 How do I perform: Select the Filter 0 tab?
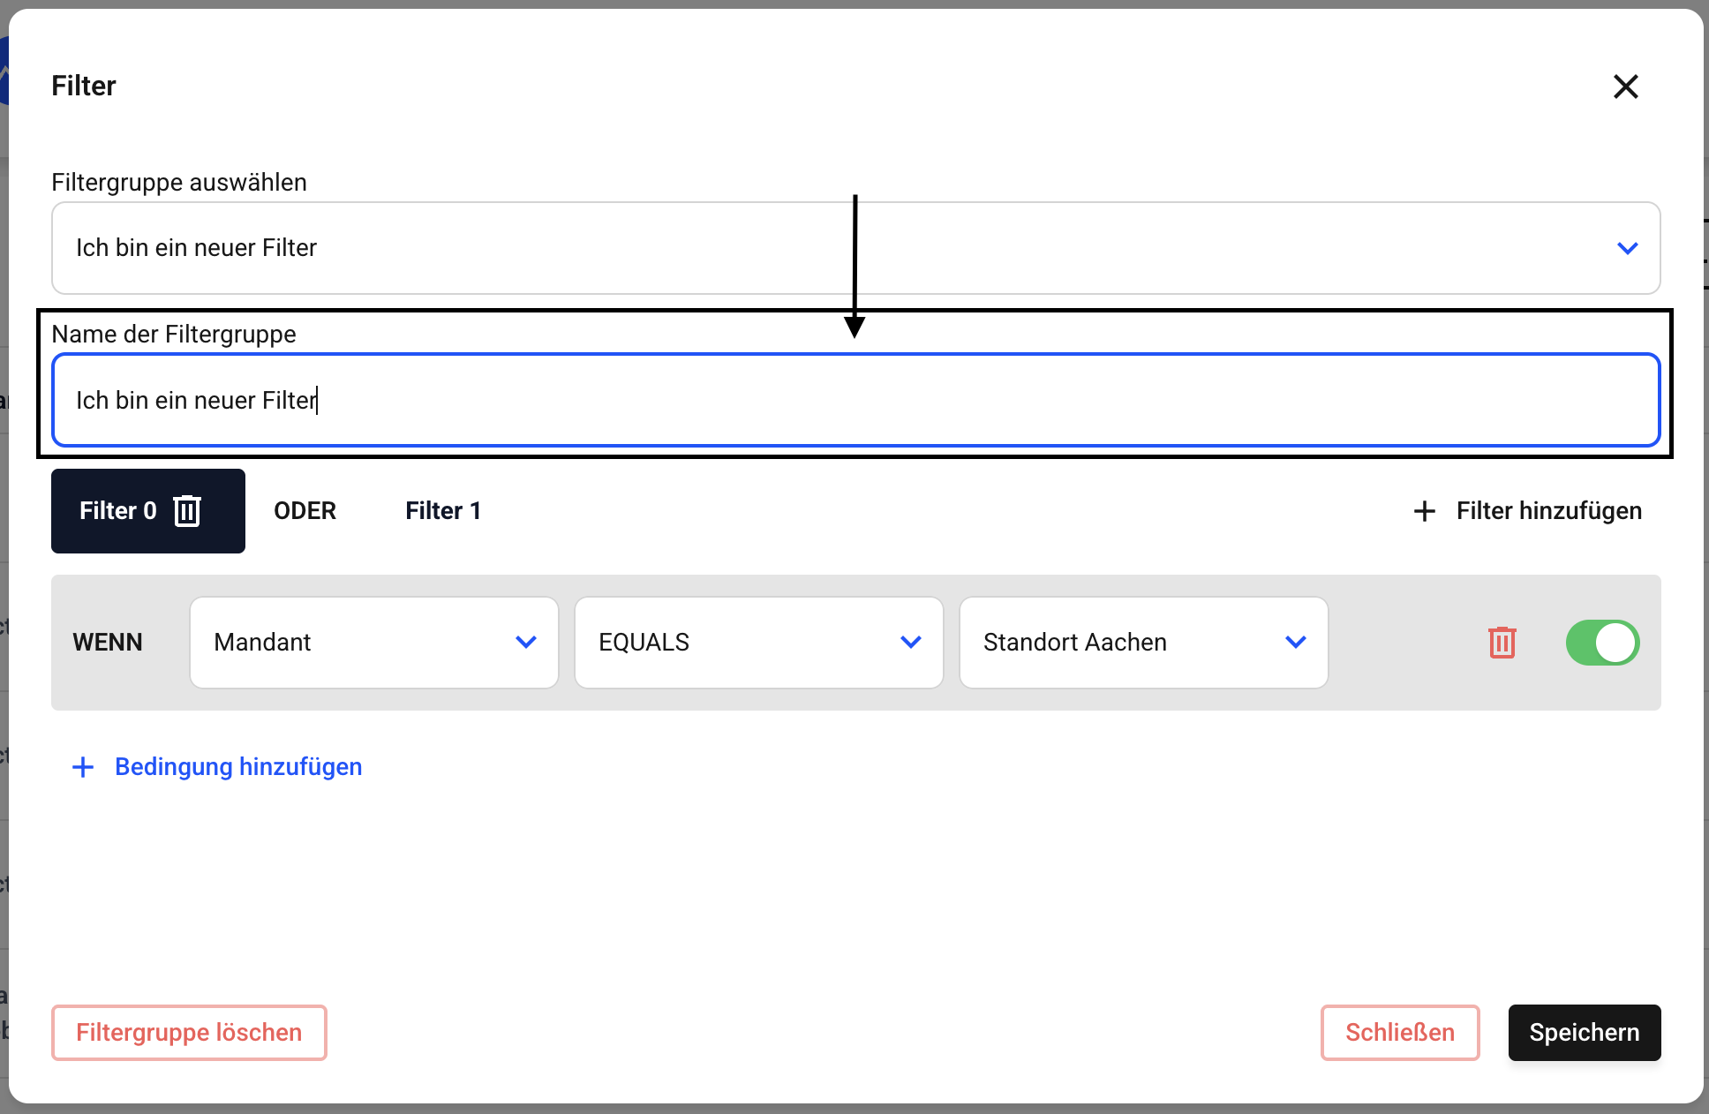pyautogui.click(x=117, y=511)
